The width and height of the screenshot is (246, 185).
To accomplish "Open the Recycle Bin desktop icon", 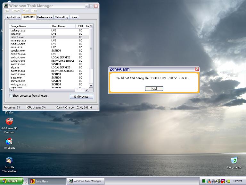I will click(x=234, y=163).
